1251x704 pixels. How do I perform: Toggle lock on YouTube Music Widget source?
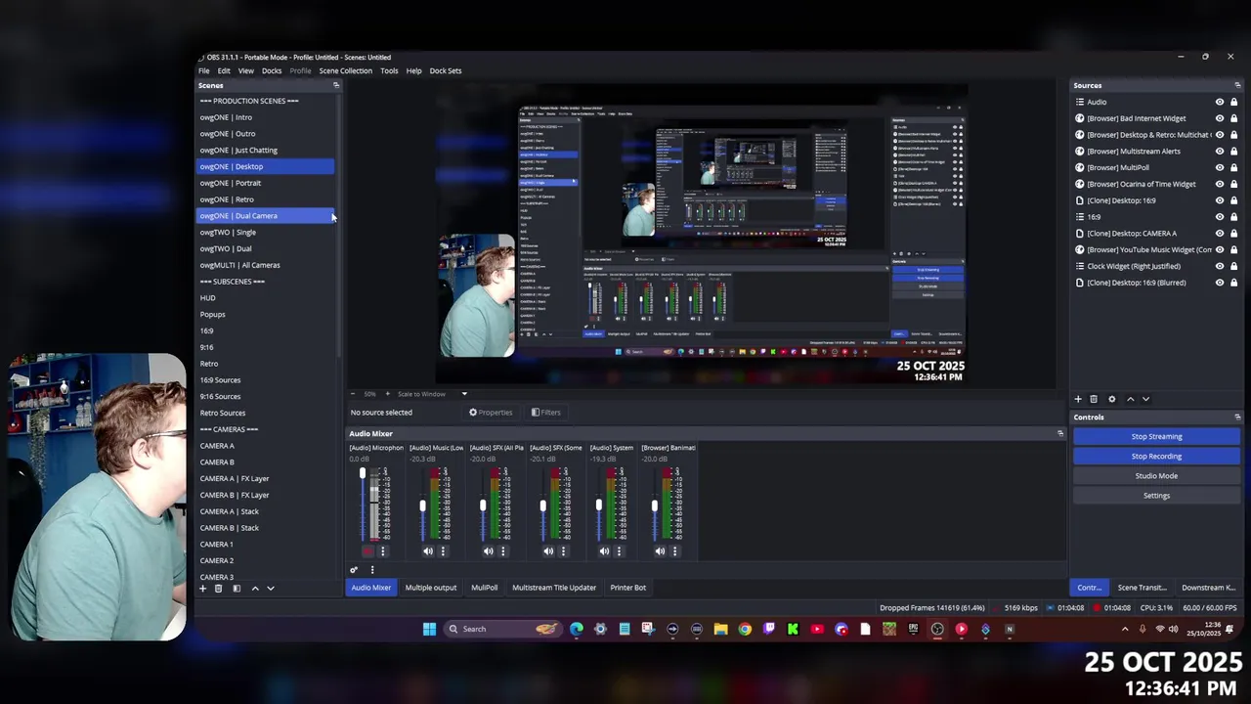click(1234, 249)
